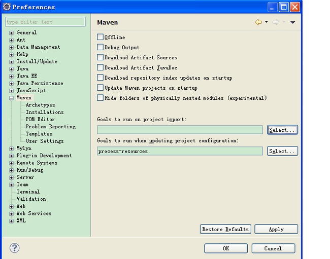Check Update Maven projects on startup
330x259 pixels.
pos(100,88)
